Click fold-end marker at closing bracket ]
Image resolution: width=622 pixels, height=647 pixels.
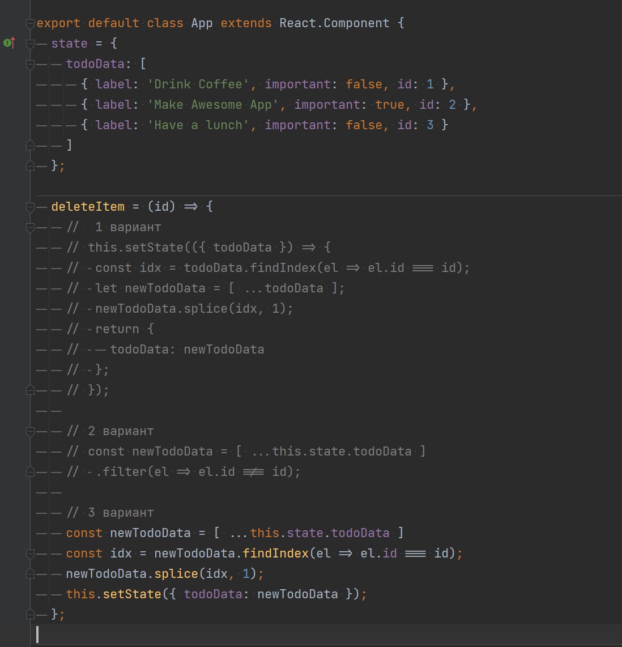point(30,145)
